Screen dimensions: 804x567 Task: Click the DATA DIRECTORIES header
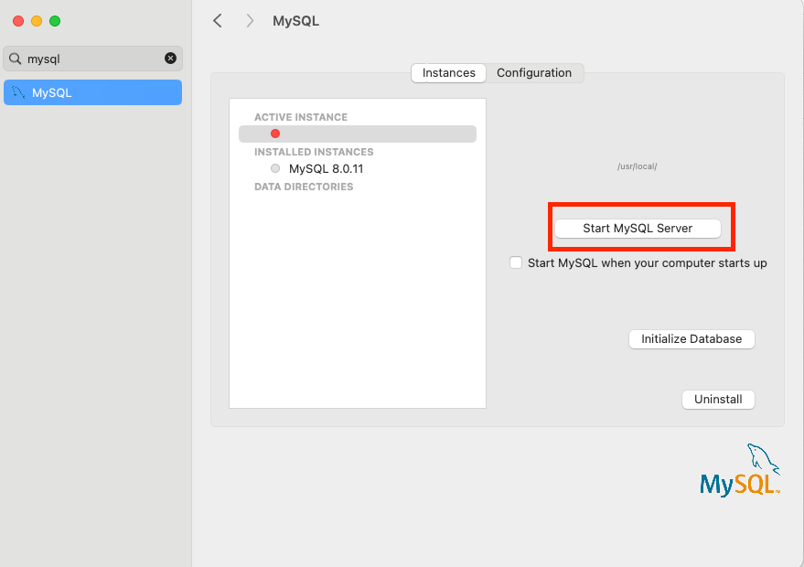click(x=304, y=187)
